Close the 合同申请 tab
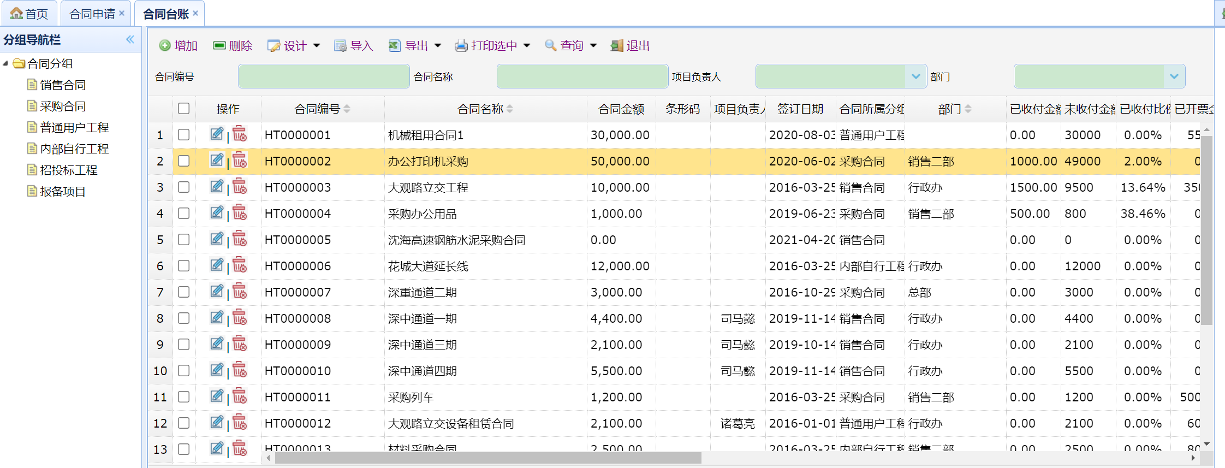Screen dimensions: 1225x468 [122, 13]
